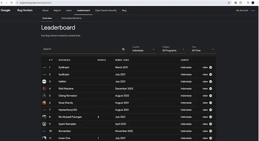Click researcher name Rizki Maulana
Viewport: 259px width, 141px height.
66,88
